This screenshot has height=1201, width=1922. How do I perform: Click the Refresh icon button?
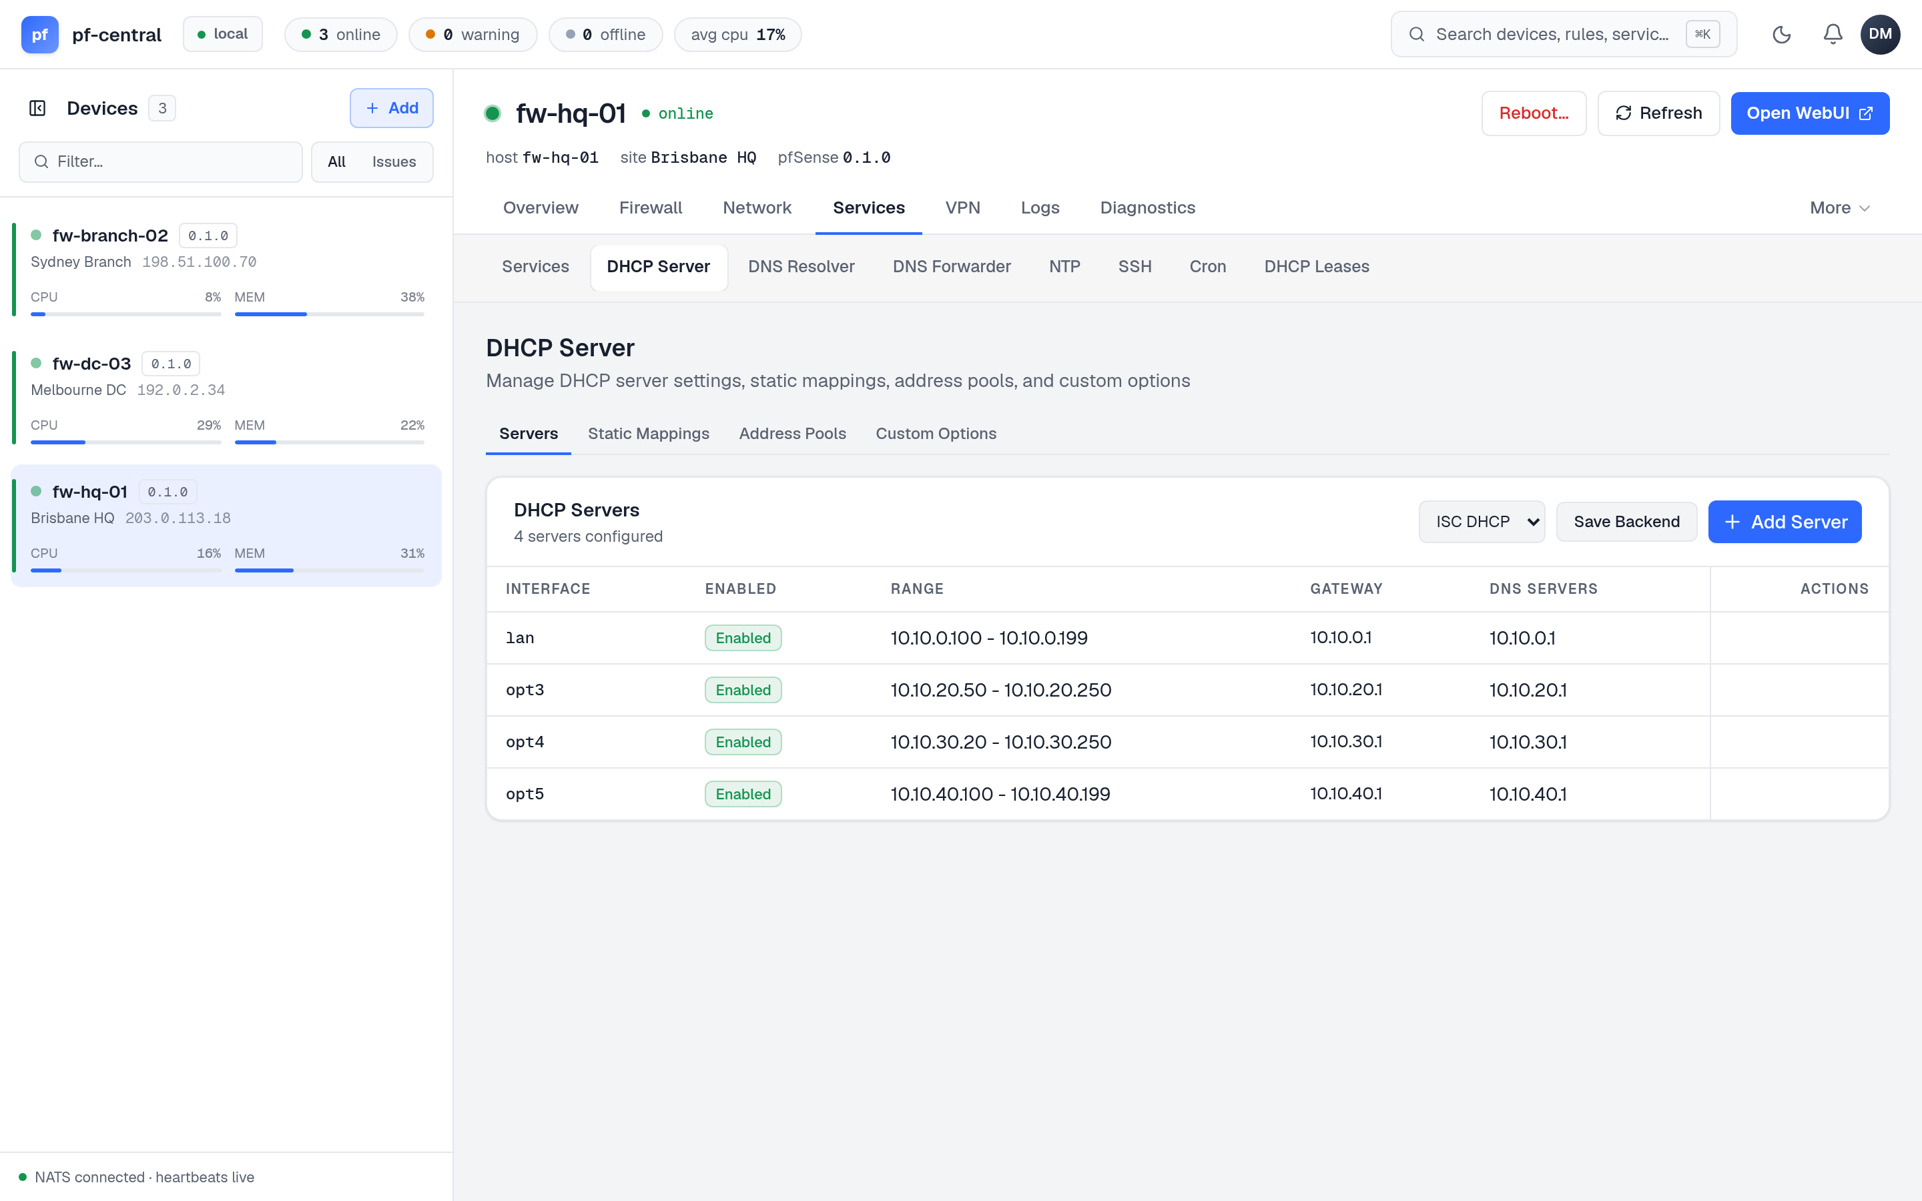pos(1658,113)
